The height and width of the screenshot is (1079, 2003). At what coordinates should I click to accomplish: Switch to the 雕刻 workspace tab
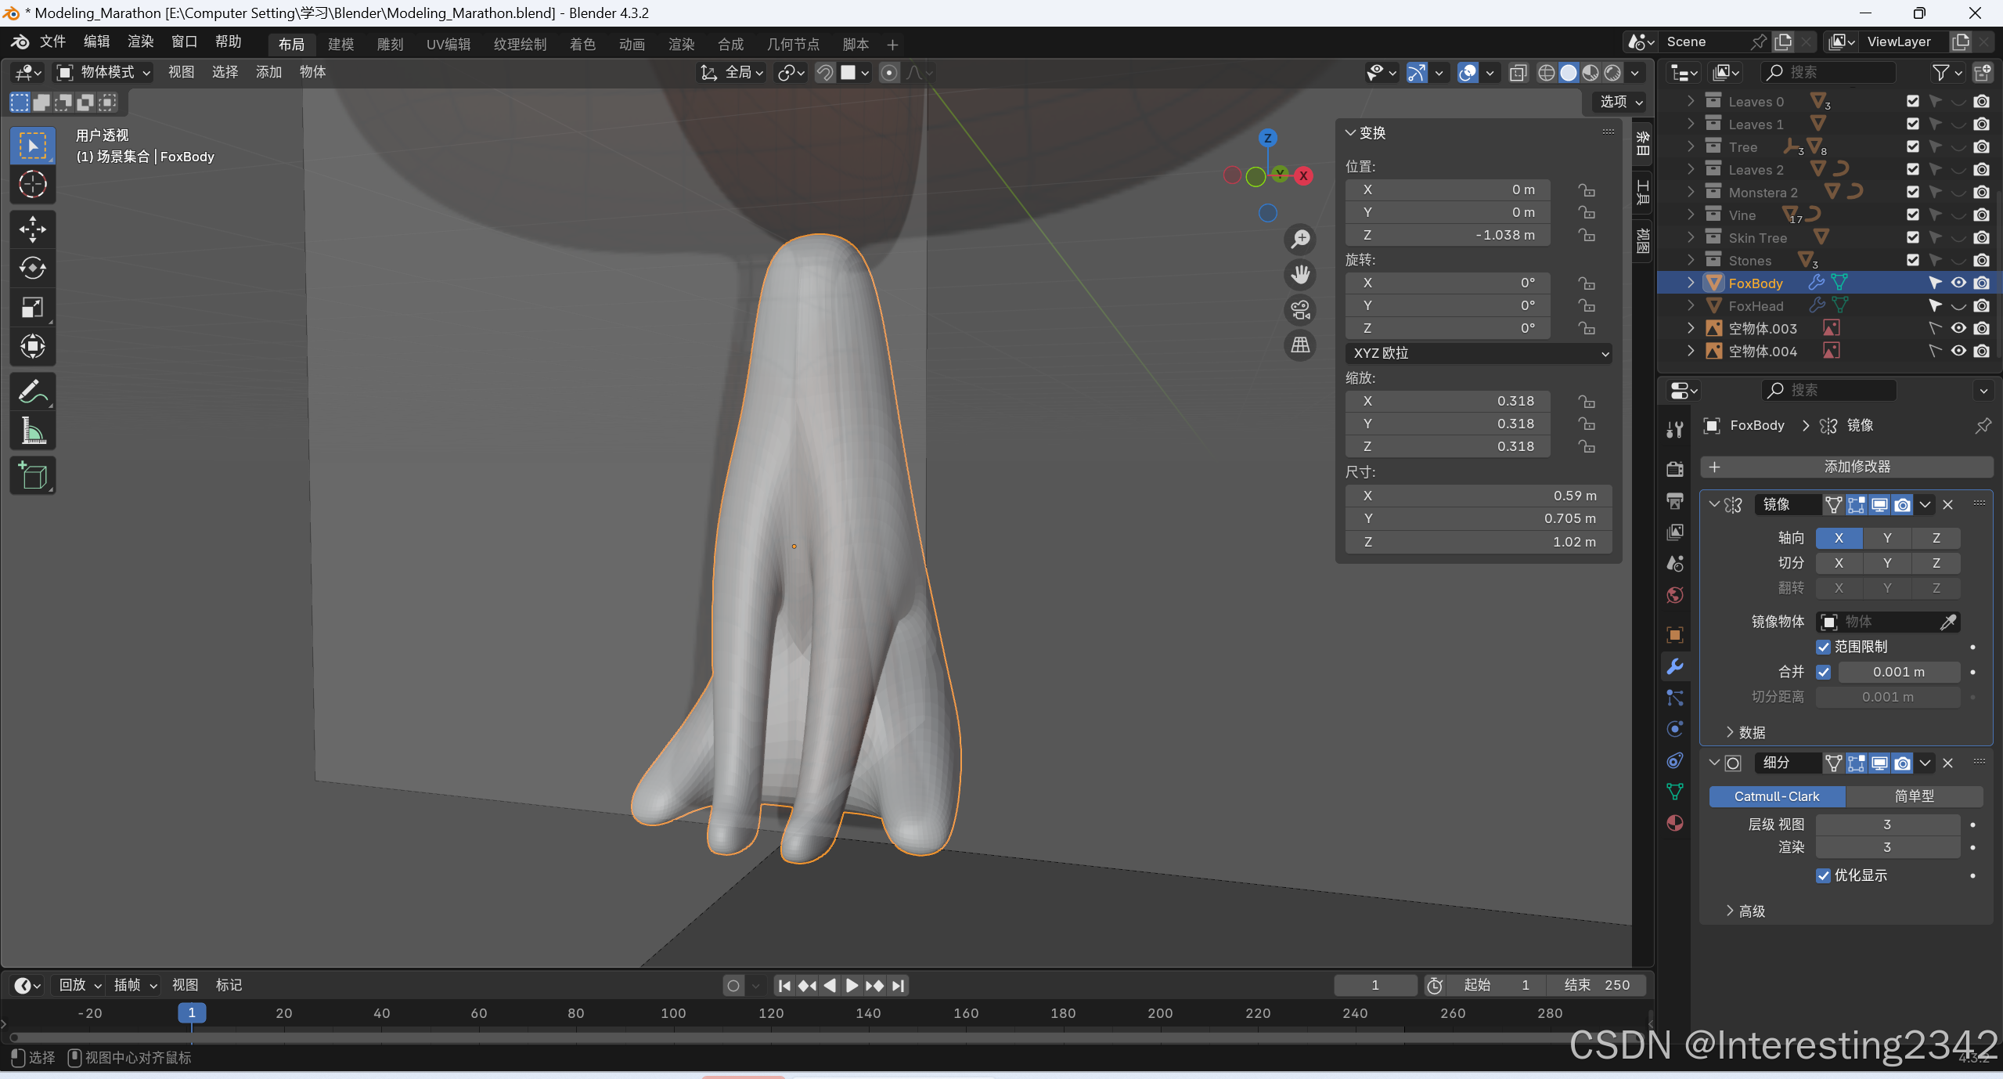click(x=390, y=45)
